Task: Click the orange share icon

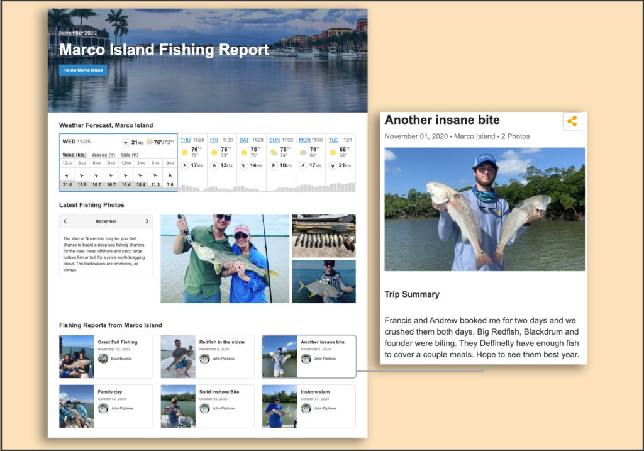Action: coord(572,121)
